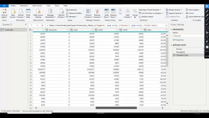Open the All Properties link
This screenshot has height=118, width=209.
[x=178, y=40]
